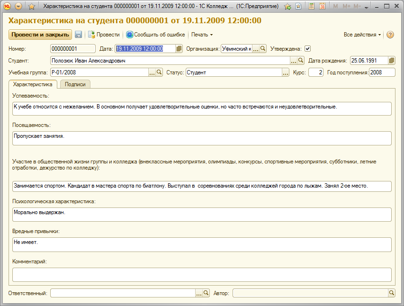Open the history bookmark icon in title bar
This screenshot has height=306, width=404.
pos(298,6)
